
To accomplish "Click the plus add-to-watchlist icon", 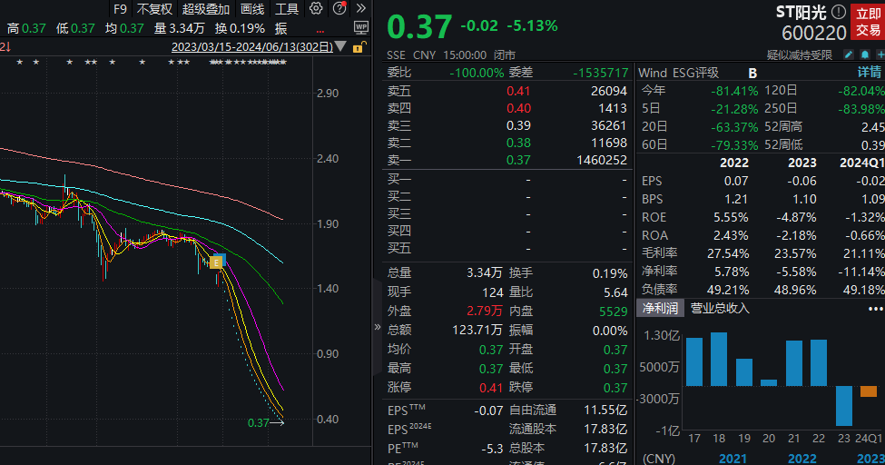I will pos(880,54).
